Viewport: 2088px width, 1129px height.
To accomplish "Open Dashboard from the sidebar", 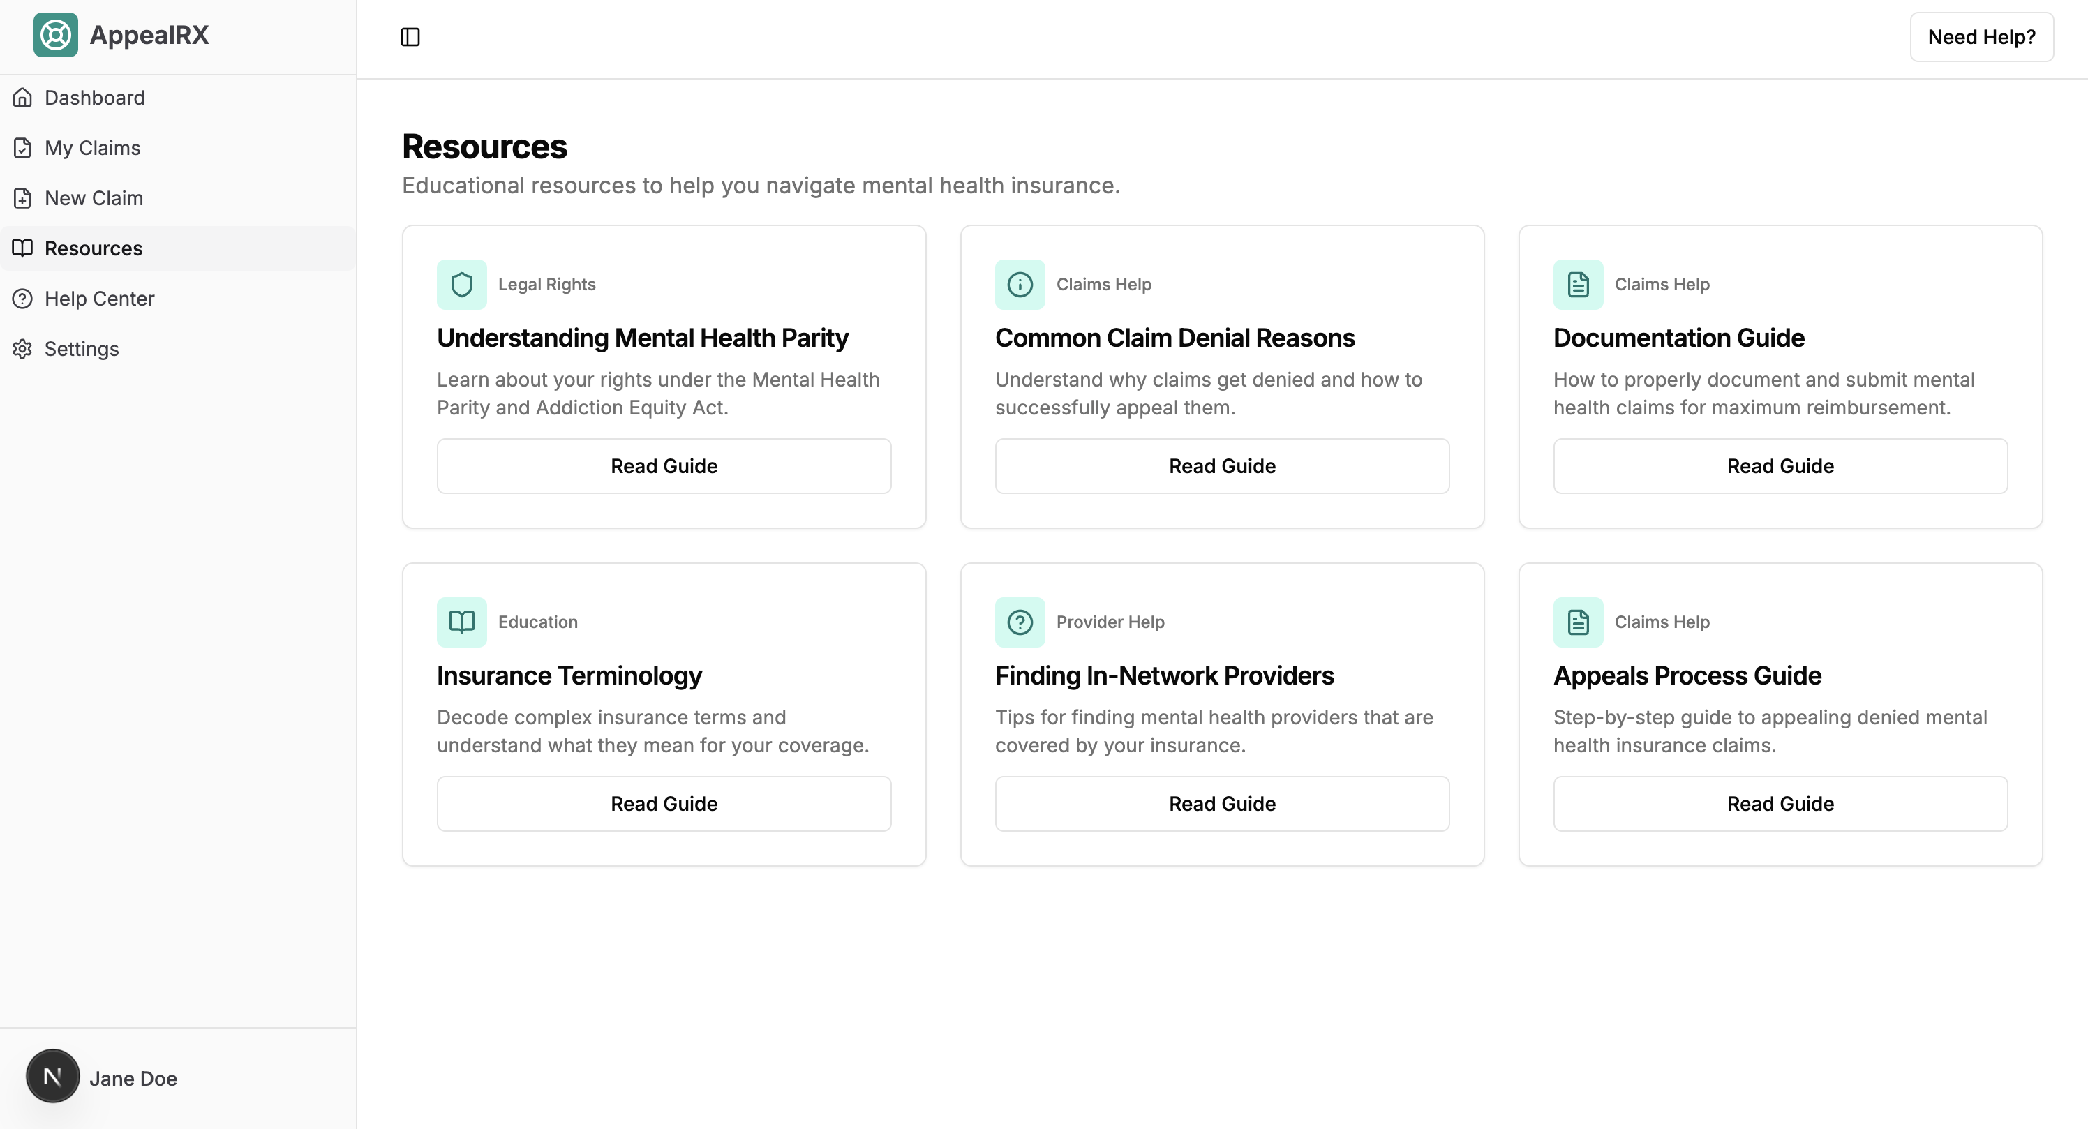I will point(94,97).
